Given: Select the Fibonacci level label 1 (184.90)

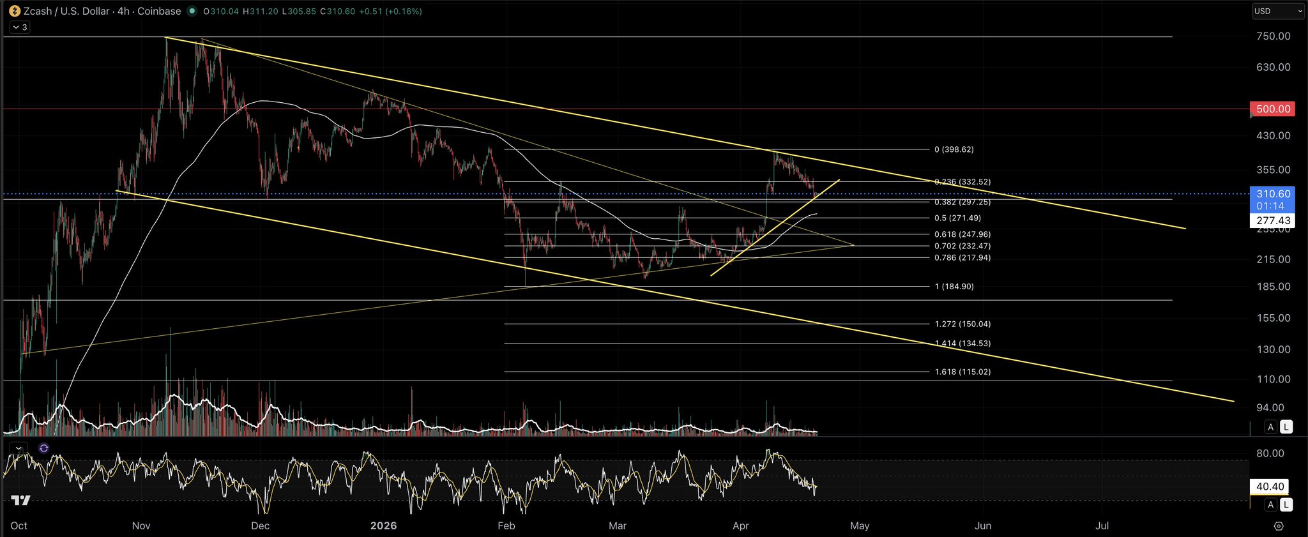Looking at the screenshot, I should 954,287.
